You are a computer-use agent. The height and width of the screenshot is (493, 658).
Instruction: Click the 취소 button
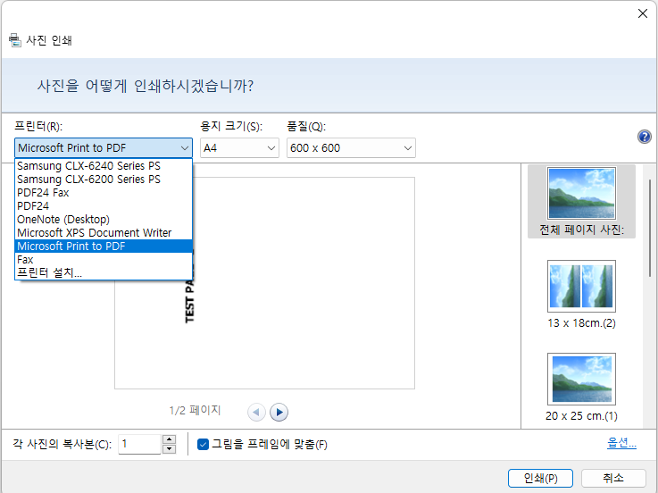(x=613, y=479)
